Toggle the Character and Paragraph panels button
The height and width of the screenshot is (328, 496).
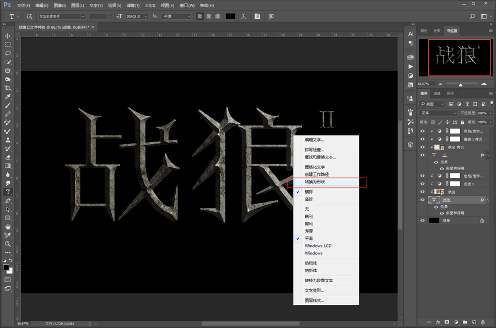click(257, 17)
